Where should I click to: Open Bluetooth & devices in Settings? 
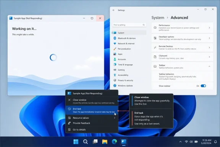[x=129, y=38]
